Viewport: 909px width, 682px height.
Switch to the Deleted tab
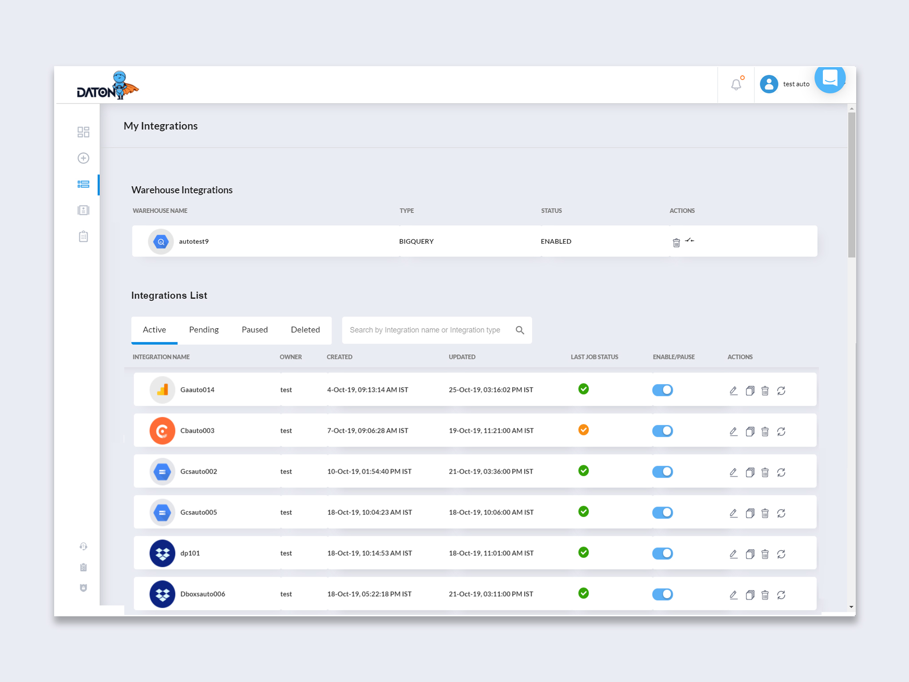(x=305, y=330)
